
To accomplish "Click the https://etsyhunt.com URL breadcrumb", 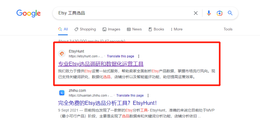I will click(86, 56).
